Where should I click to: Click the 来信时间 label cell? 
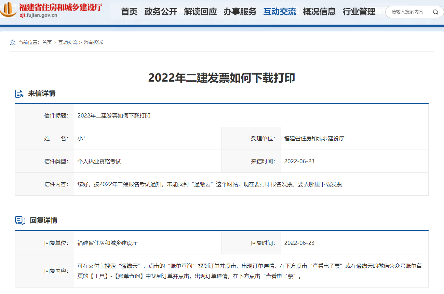point(251,161)
